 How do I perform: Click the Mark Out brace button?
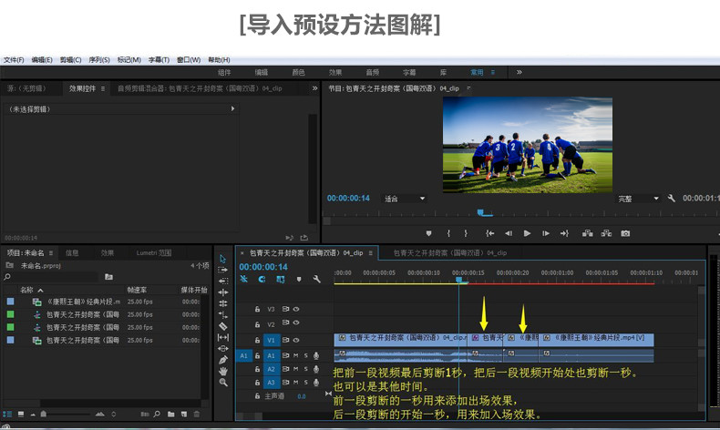[x=466, y=233]
